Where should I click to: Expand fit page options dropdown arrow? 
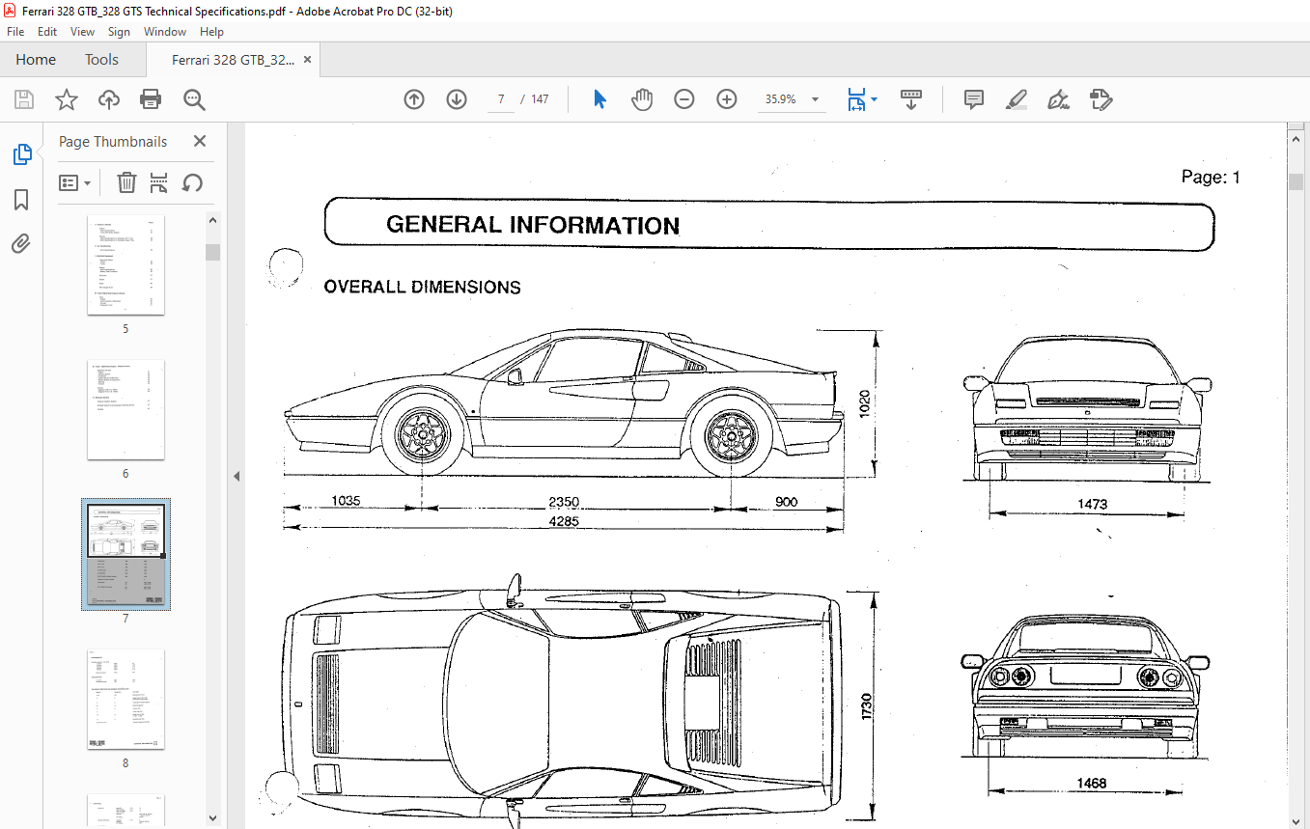(874, 99)
